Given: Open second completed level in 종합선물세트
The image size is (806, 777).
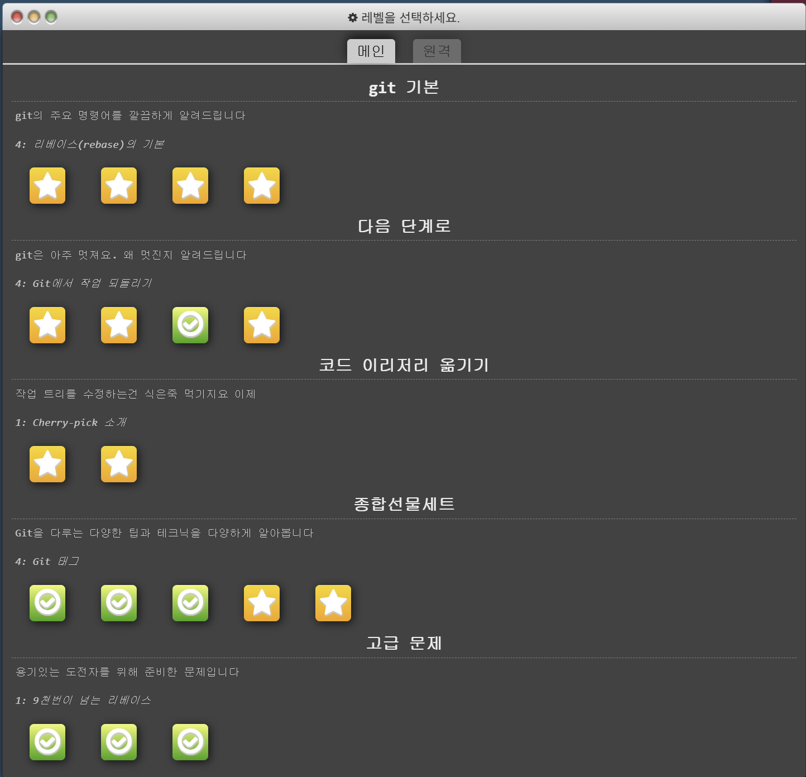Looking at the screenshot, I should click(x=119, y=603).
